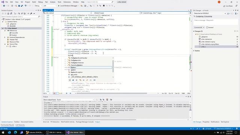Select .gitignore in Solution Explorer

[x=13, y=24]
